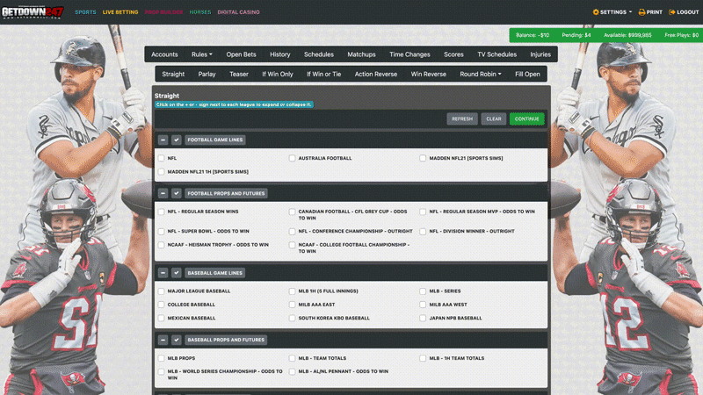703x395 pixels.
Task: Open History tab
Action: 279,54
